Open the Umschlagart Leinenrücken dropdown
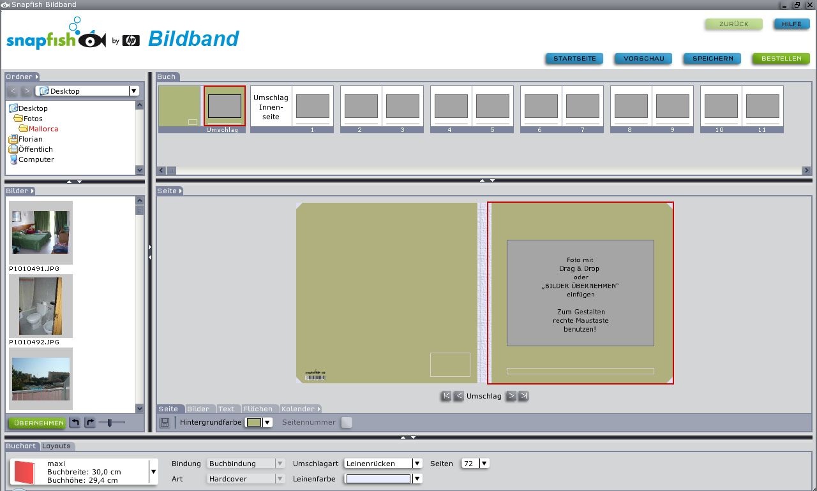The height and width of the screenshot is (491, 817). (x=417, y=464)
